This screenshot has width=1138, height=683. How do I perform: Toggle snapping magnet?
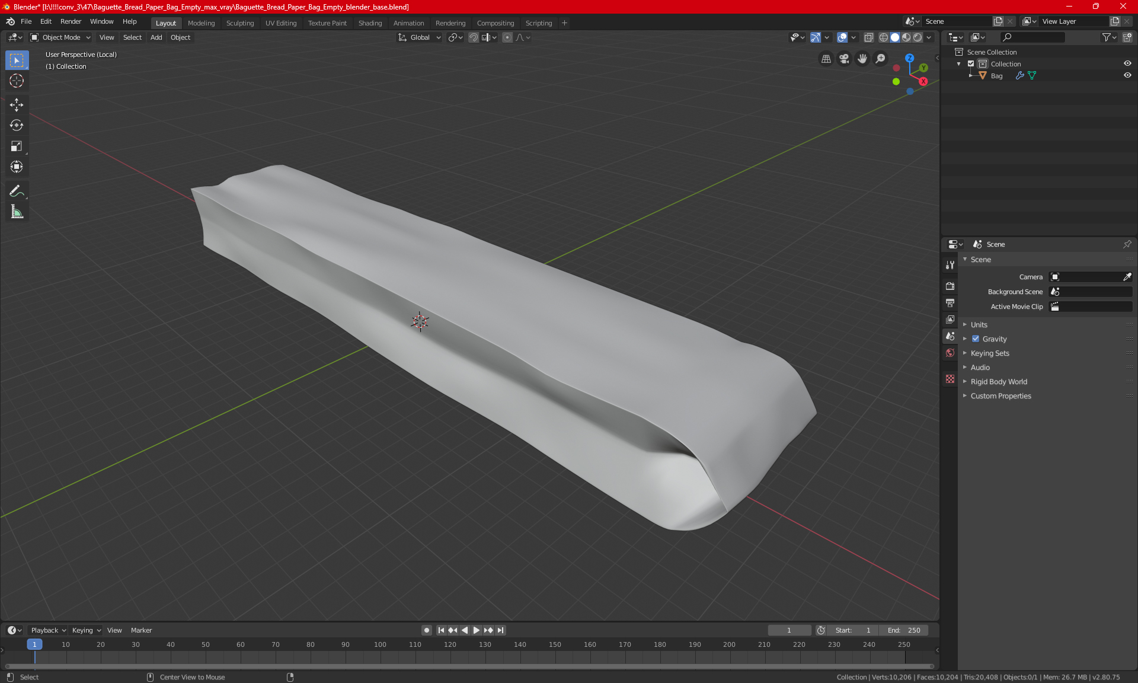[474, 37]
